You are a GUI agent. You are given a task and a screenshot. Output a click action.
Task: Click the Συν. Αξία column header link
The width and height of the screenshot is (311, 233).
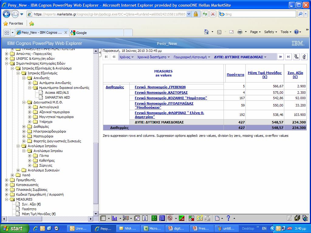click(x=295, y=75)
